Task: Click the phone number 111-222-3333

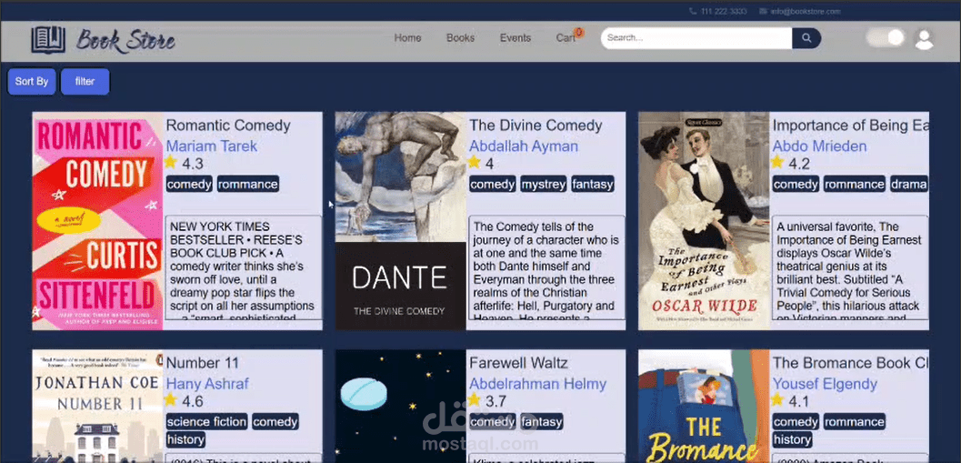Action: tap(723, 11)
